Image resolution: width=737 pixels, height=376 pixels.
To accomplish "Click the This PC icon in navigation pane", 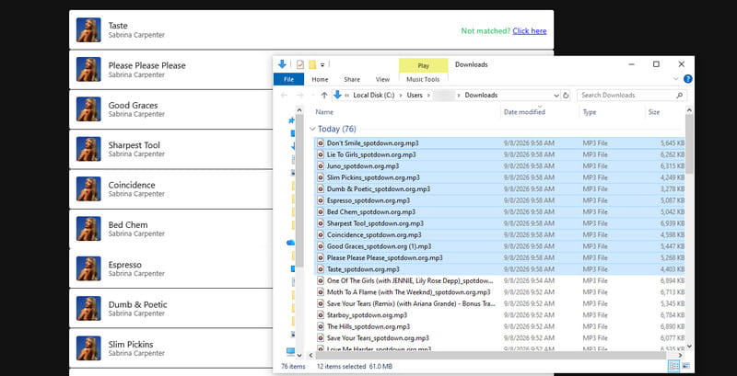I will tap(290, 350).
